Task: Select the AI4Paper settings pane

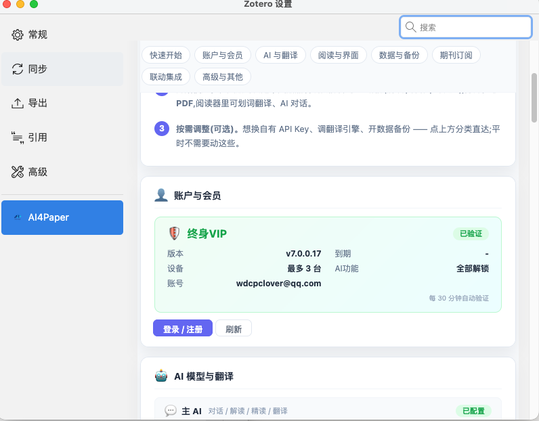Action: tap(62, 217)
